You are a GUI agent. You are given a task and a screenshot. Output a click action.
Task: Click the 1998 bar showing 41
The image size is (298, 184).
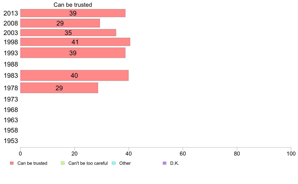[75, 42]
